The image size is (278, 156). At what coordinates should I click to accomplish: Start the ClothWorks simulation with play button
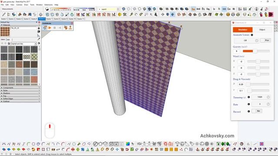point(50,28)
